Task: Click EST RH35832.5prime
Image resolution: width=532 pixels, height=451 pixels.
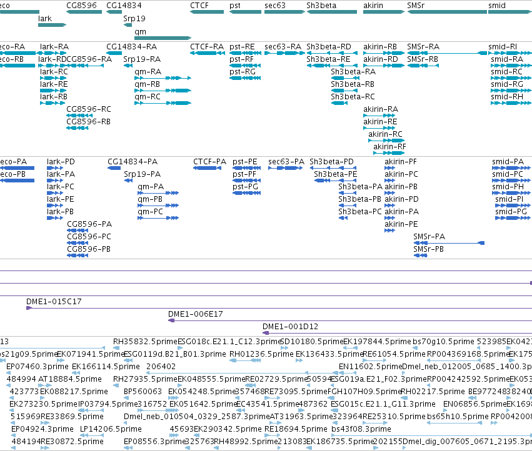Action: click(145, 342)
